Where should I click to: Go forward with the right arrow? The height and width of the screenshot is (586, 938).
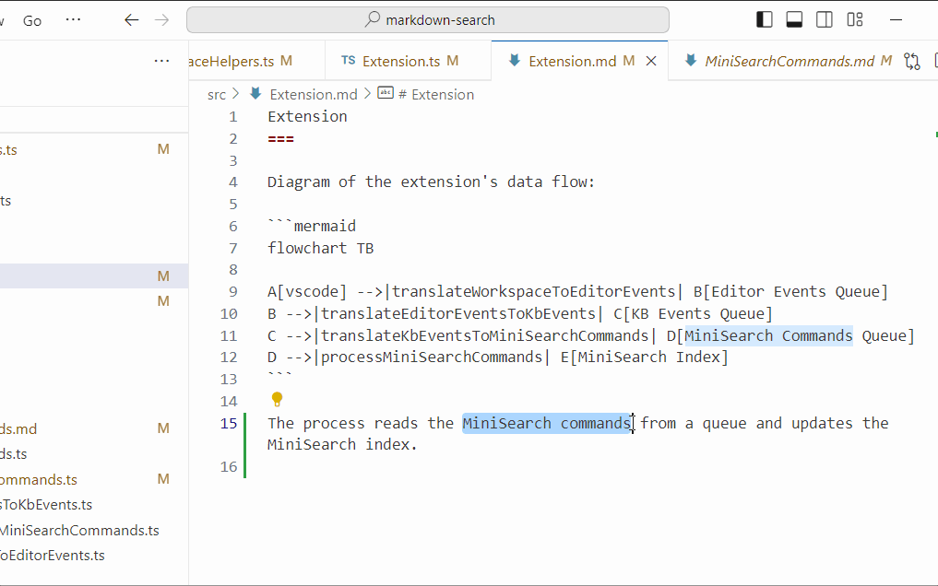click(162, 20)
